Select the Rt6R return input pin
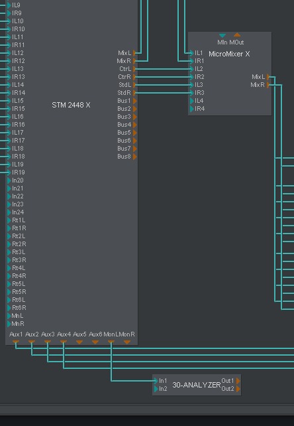Image resolution: width=294 pixels, height=426 pixels. click(x=9, y=308)
